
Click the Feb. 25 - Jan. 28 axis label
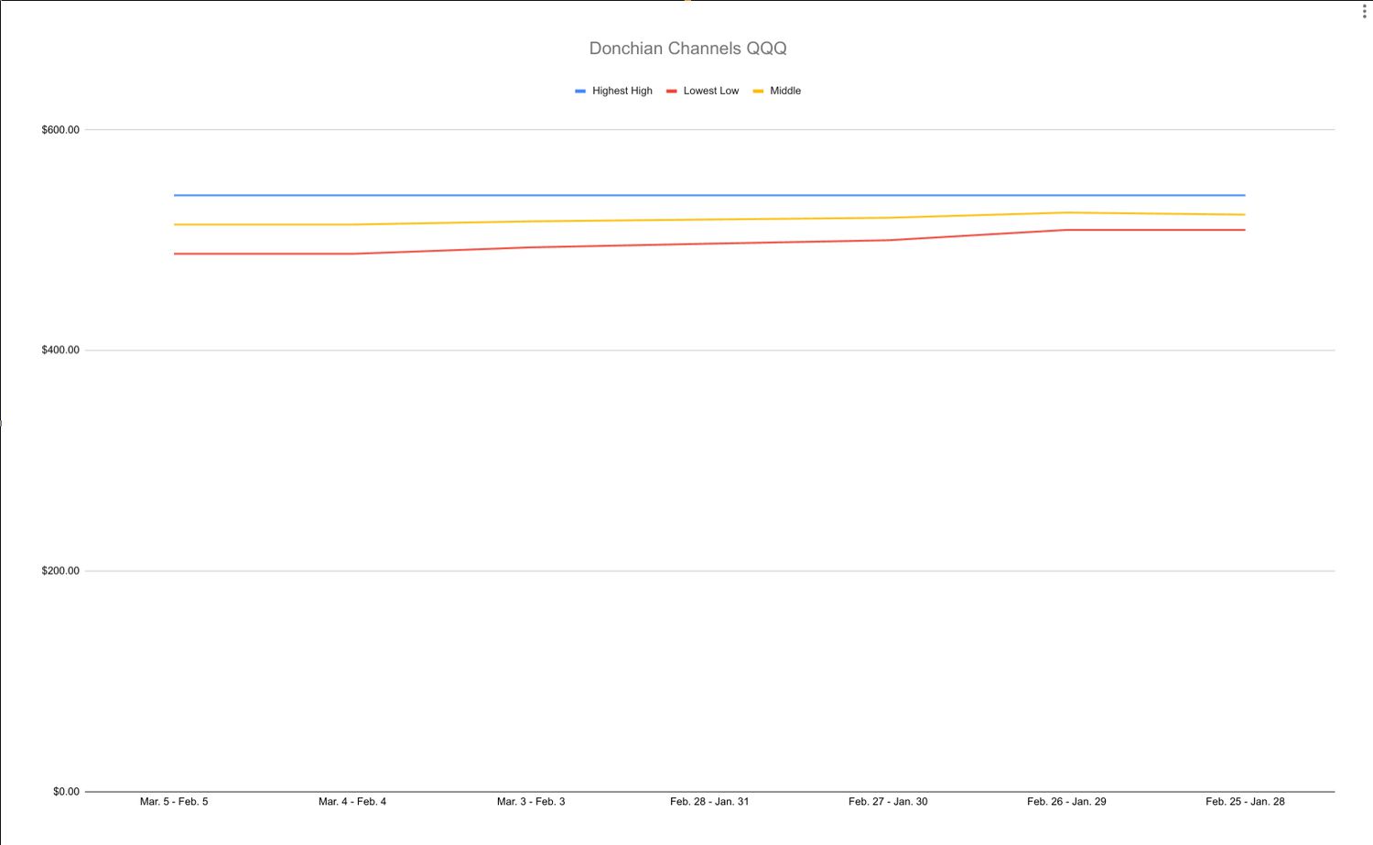(x=1245, y=802)
